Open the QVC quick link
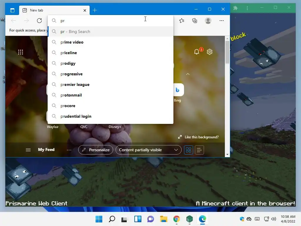 [84, 127]
